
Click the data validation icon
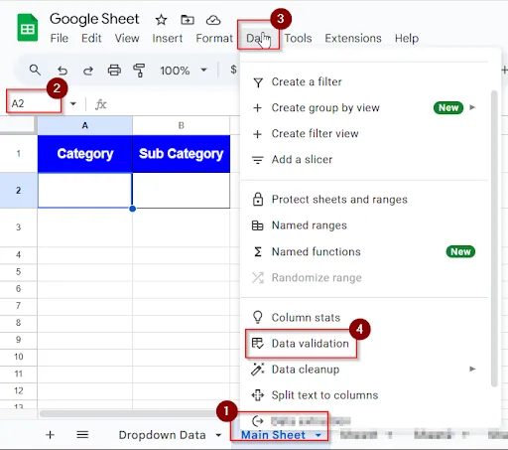click(258, 344)
